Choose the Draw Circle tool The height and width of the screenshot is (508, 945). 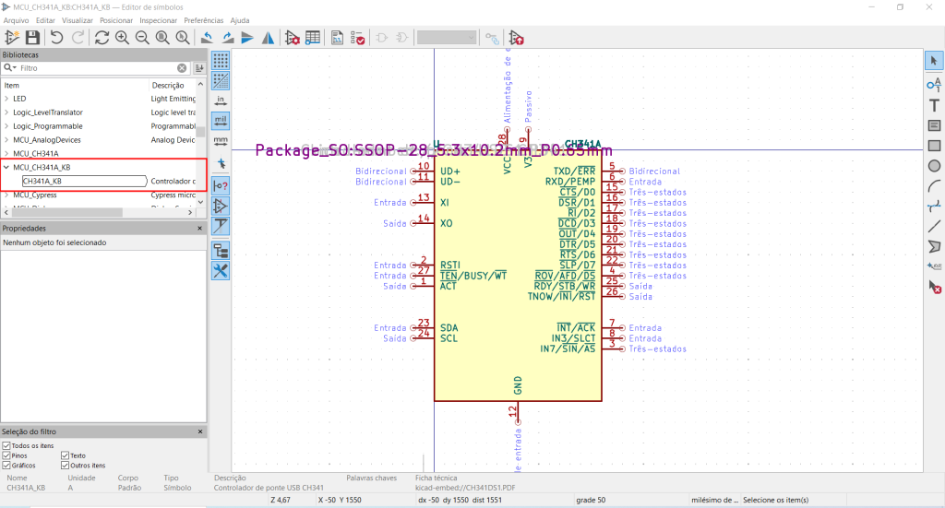(934, 166)
